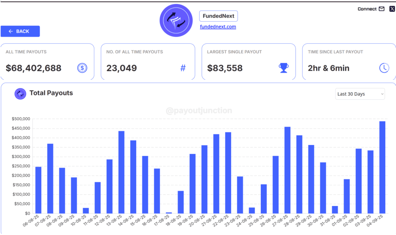Image resolution: width=396 pixels, height=235 pixels.
Task: Click the bar for 06-08-25
Action: point(39,190)
